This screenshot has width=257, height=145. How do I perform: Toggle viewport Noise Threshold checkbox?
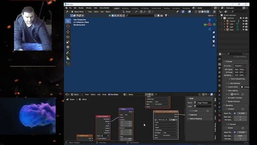click(x=235, y=113)
